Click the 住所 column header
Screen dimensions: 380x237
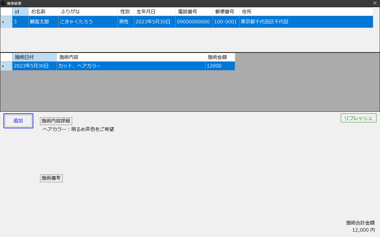306,12
